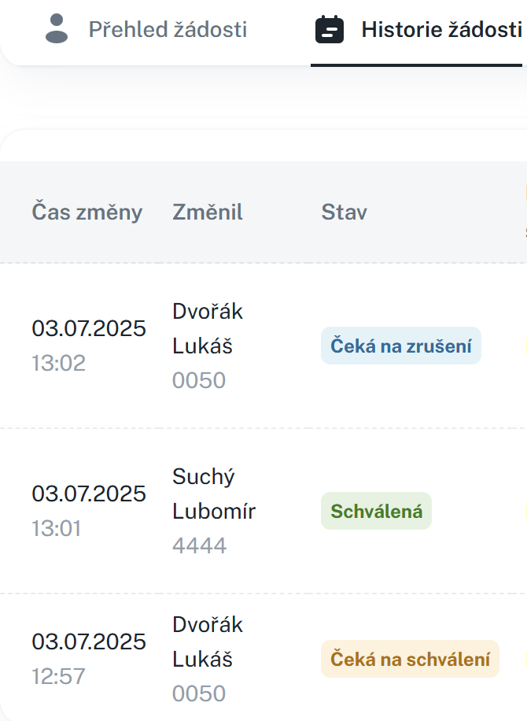Click the 03.07.2025 12:57 timestamp
This screenshot has height=721, width=527.
[x=89, y=642]
